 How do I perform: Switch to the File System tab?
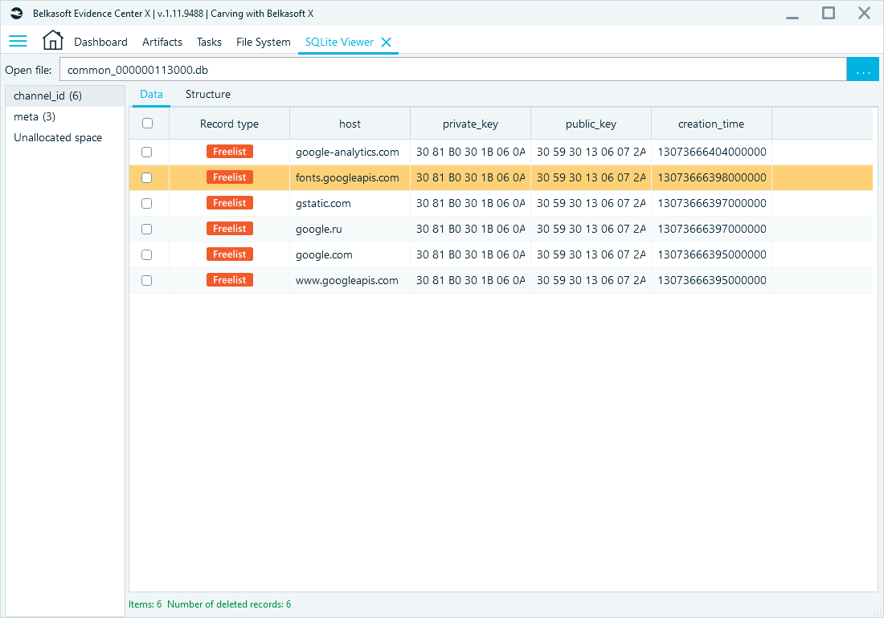point(264,43)
